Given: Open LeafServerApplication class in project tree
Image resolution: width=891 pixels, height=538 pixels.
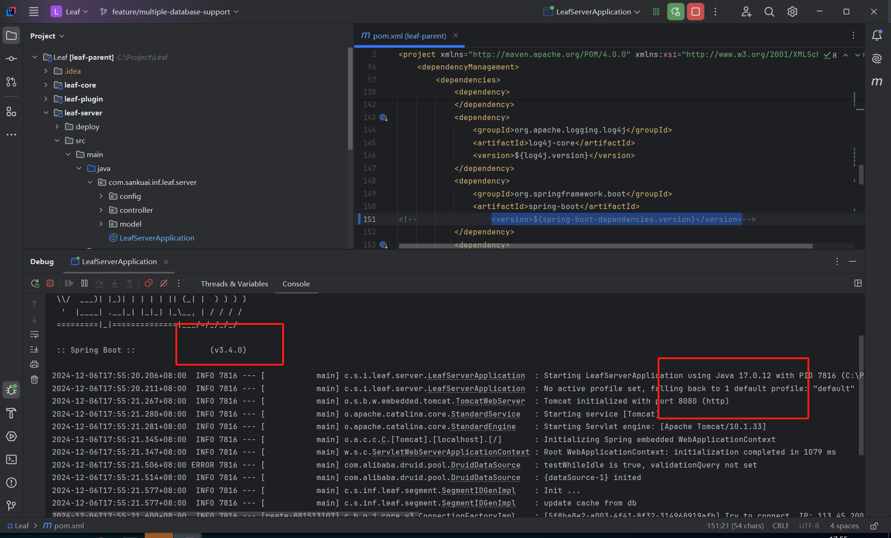Looking at the screenshot, I should click(156, 238).
